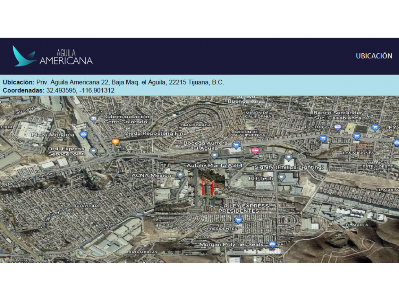Select the Autoliv Planta AST1 marker
Image resolution: width=399 pixels, height=299 pixels.
[214, 156]
